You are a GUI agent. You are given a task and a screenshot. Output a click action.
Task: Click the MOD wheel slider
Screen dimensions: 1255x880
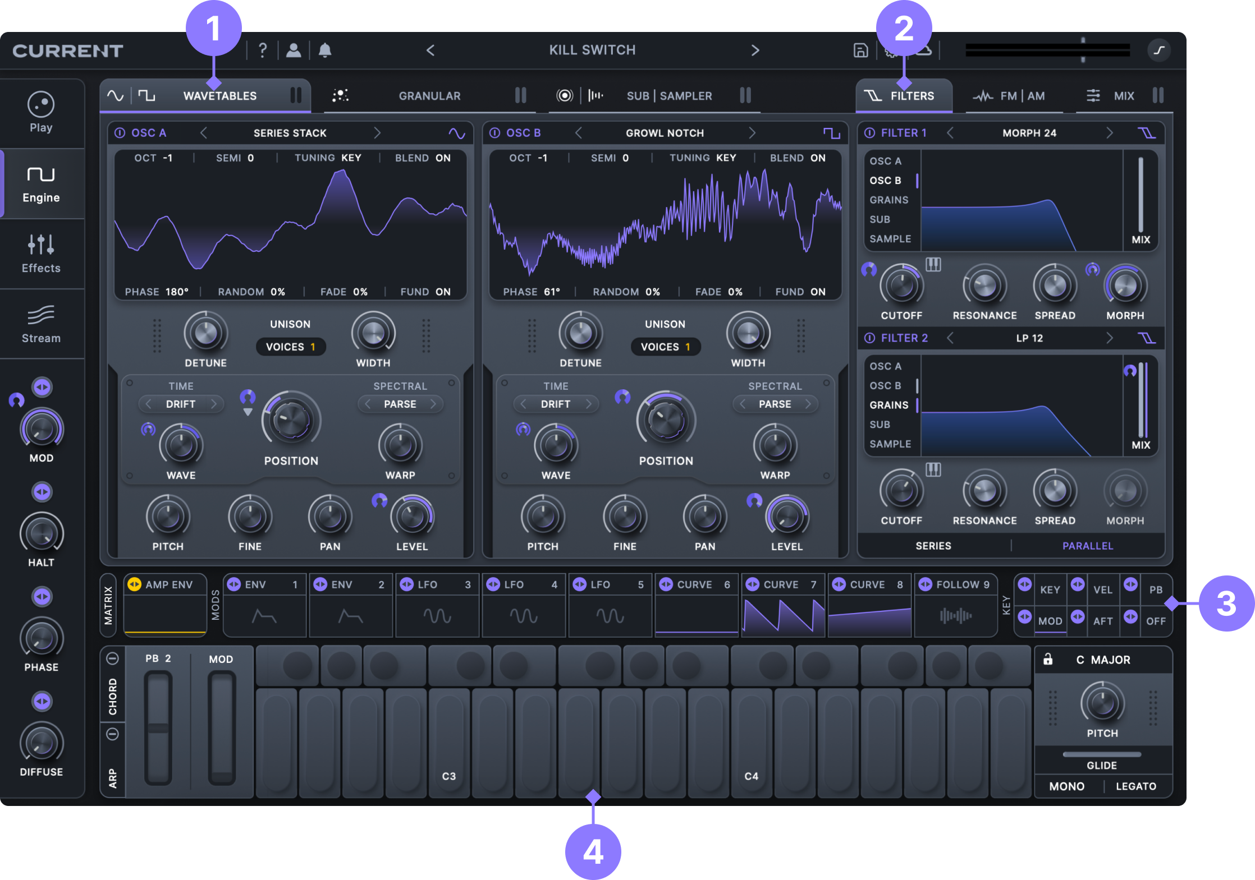tap(222, 726)
